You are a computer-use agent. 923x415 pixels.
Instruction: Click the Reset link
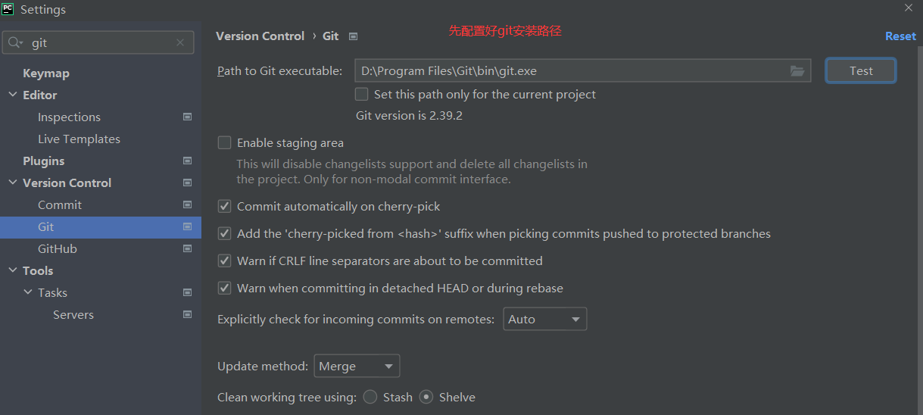[x=900, y=36]
